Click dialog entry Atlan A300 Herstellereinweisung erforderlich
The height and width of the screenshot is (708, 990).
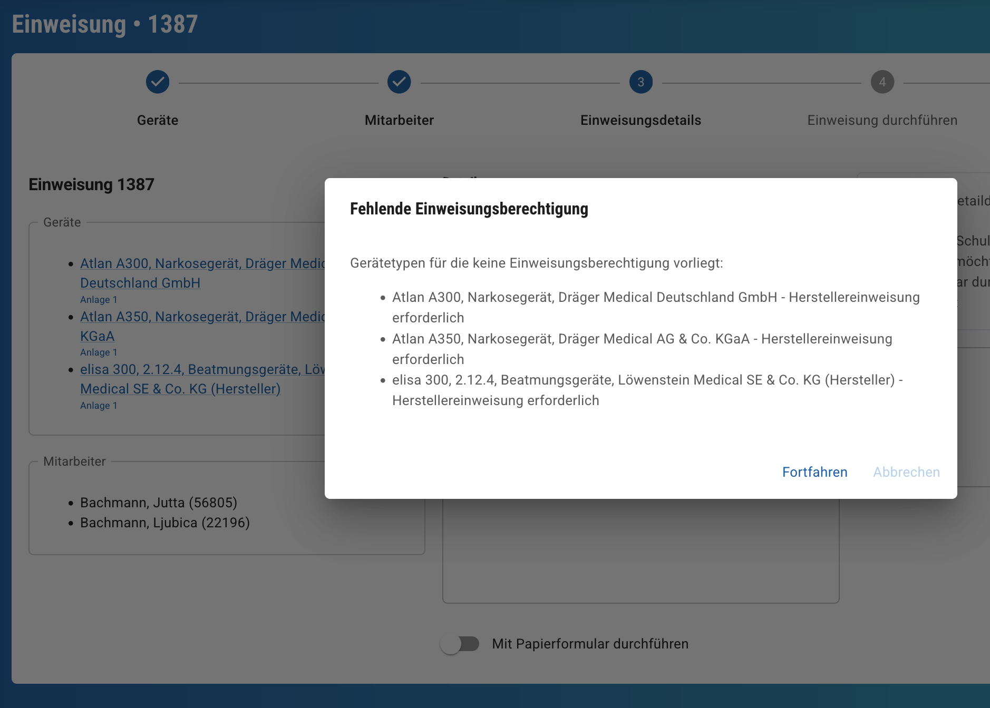tap(656, 307)
